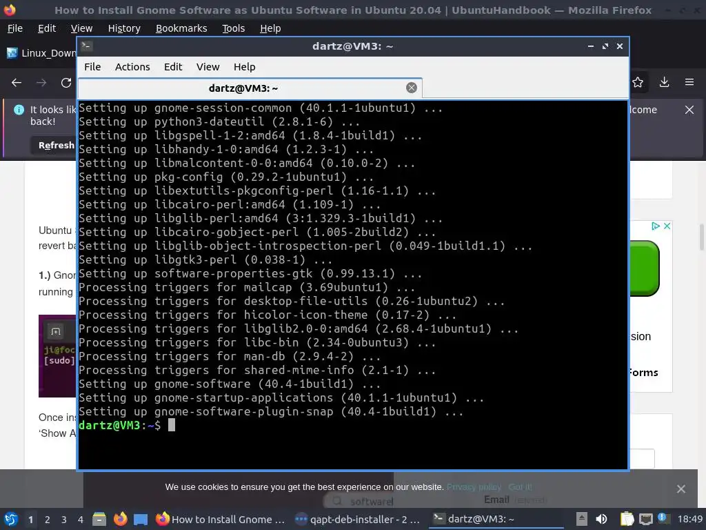Open Firefox Edit menu
The height and width of the screenshot is (530, 706).
[47, 28]
